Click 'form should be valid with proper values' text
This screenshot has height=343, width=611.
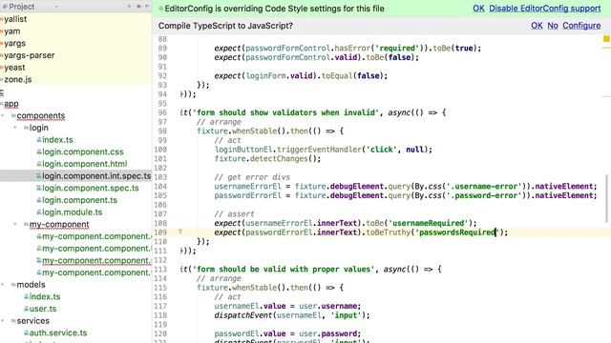284,269
